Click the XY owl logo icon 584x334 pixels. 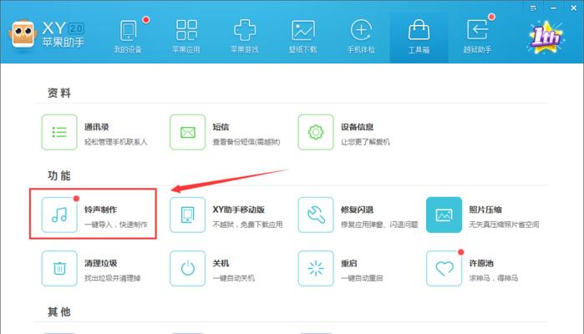click(x=23, y=34)
